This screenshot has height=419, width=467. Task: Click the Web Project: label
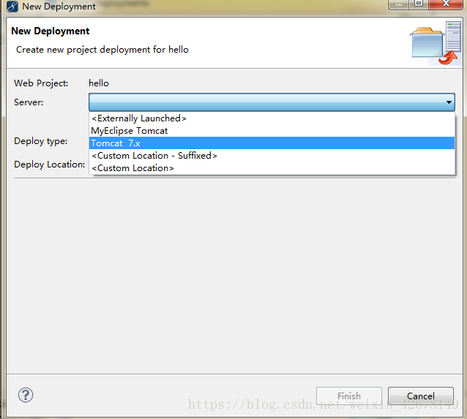point(41,83)
